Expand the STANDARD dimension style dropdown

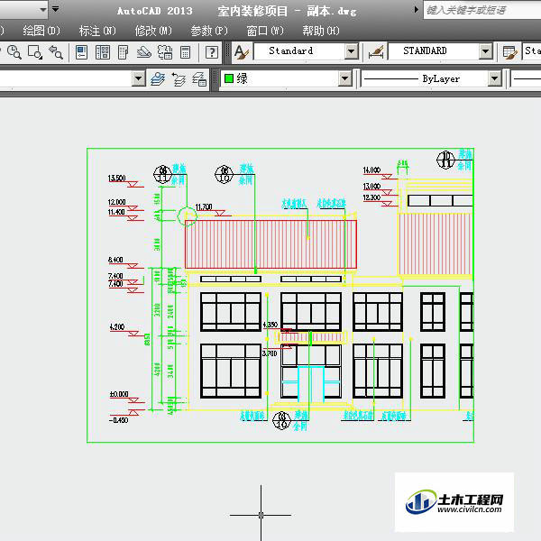(485, 51)
